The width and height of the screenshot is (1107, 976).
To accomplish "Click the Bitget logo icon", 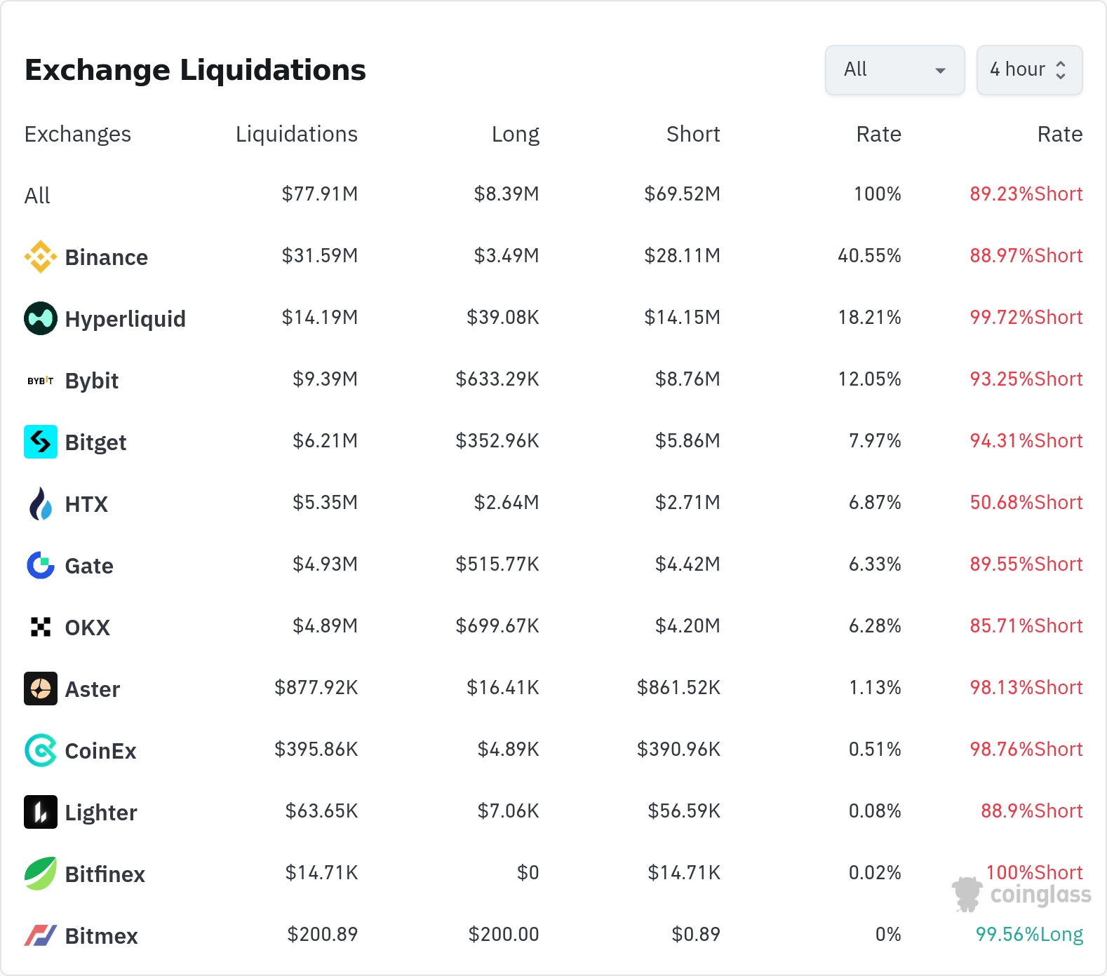I will coord(41,442).
